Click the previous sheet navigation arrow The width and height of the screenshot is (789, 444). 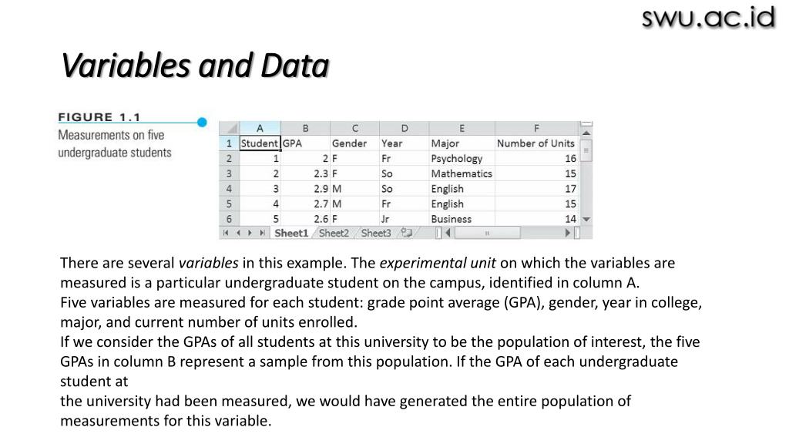238,233
